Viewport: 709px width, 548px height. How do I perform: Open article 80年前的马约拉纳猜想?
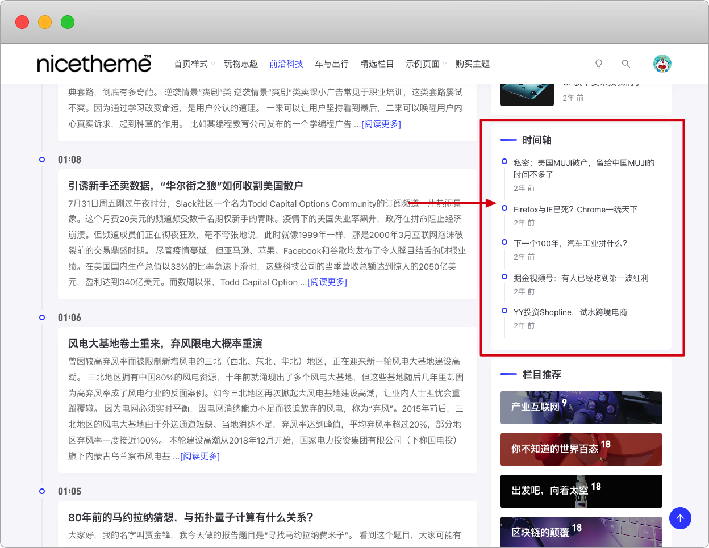191,517
